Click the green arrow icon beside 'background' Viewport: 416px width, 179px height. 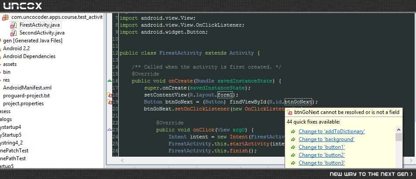293,139
